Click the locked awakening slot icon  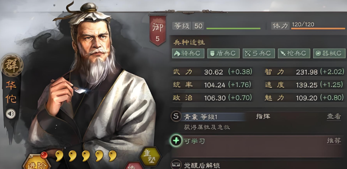point(176,165)
